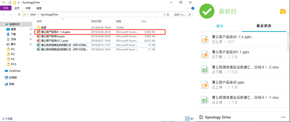Click the New Folder icon in title bar
Image resolution: width=290 pixels, height=122 pixels.
pyautogui.click(x=14, y=3)
